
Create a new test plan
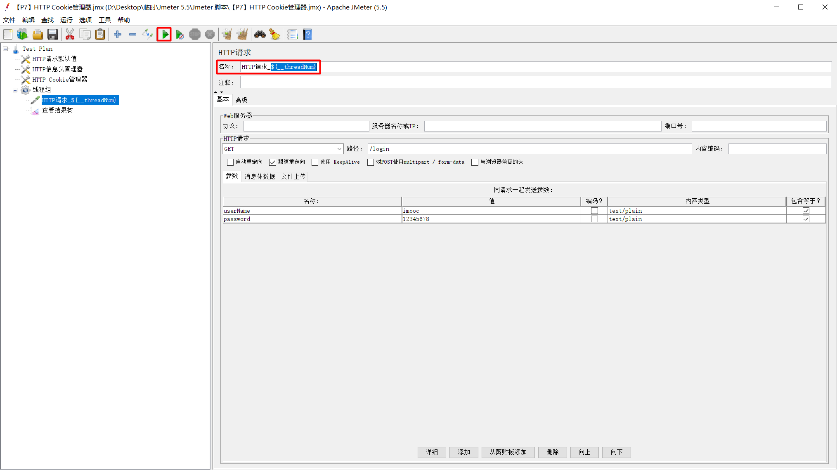coord(8,35)
